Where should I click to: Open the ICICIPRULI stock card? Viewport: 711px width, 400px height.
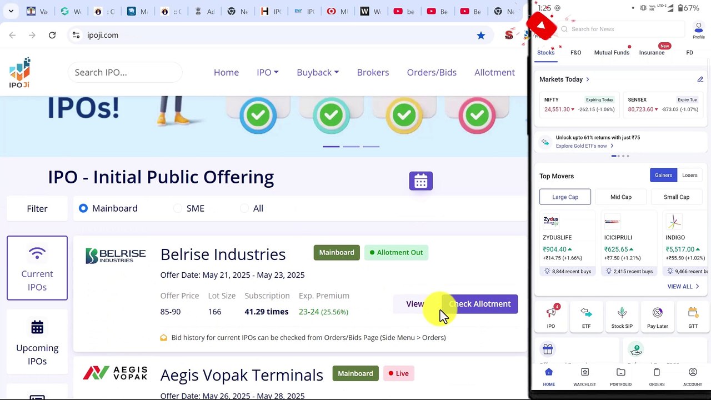[629, 243]
